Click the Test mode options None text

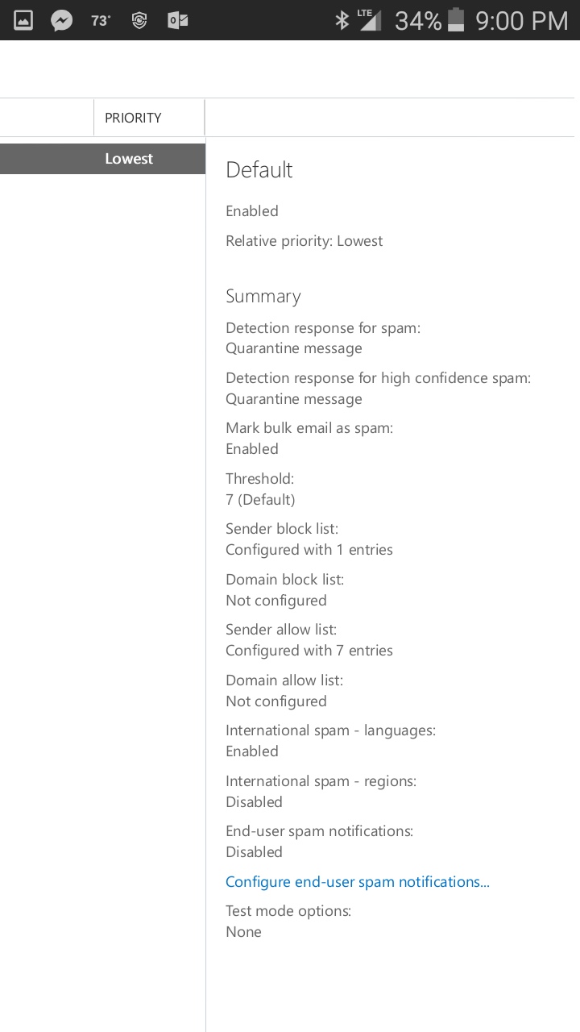pos(243,931)
